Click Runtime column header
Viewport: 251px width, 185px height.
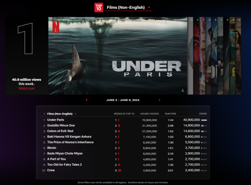170,114
